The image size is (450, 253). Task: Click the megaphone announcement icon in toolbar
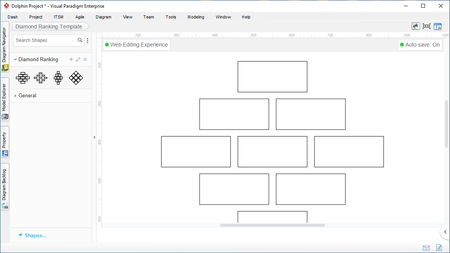tap(415, 26)
